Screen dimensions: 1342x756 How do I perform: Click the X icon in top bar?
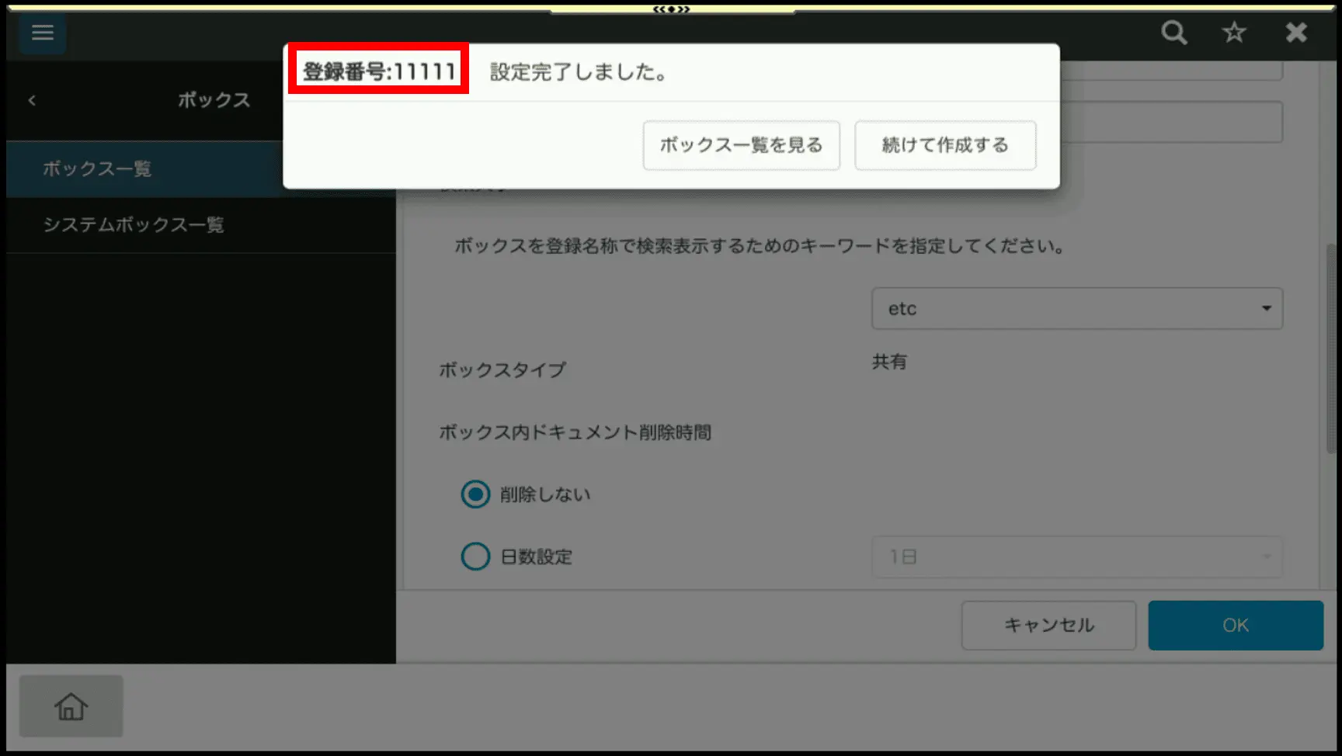coord(1296,33)
